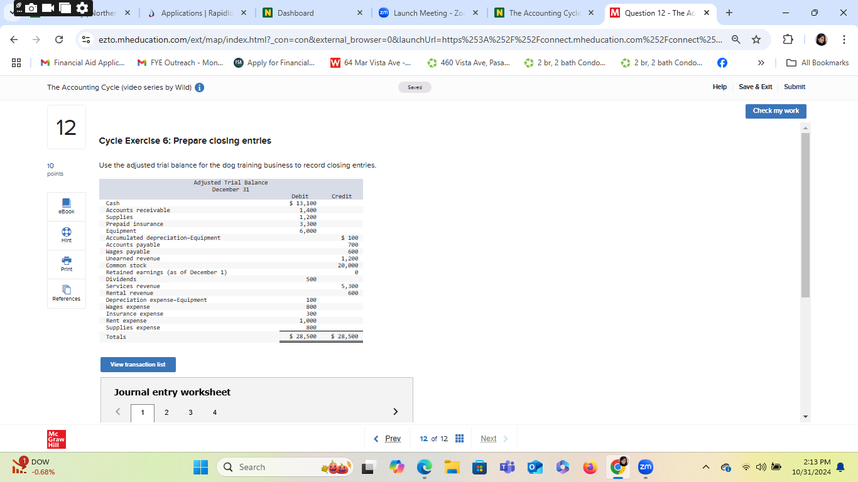Open a new browser tab
Image resolution: width=858 pixels, height=482 pixels.
tap(729, 13)
